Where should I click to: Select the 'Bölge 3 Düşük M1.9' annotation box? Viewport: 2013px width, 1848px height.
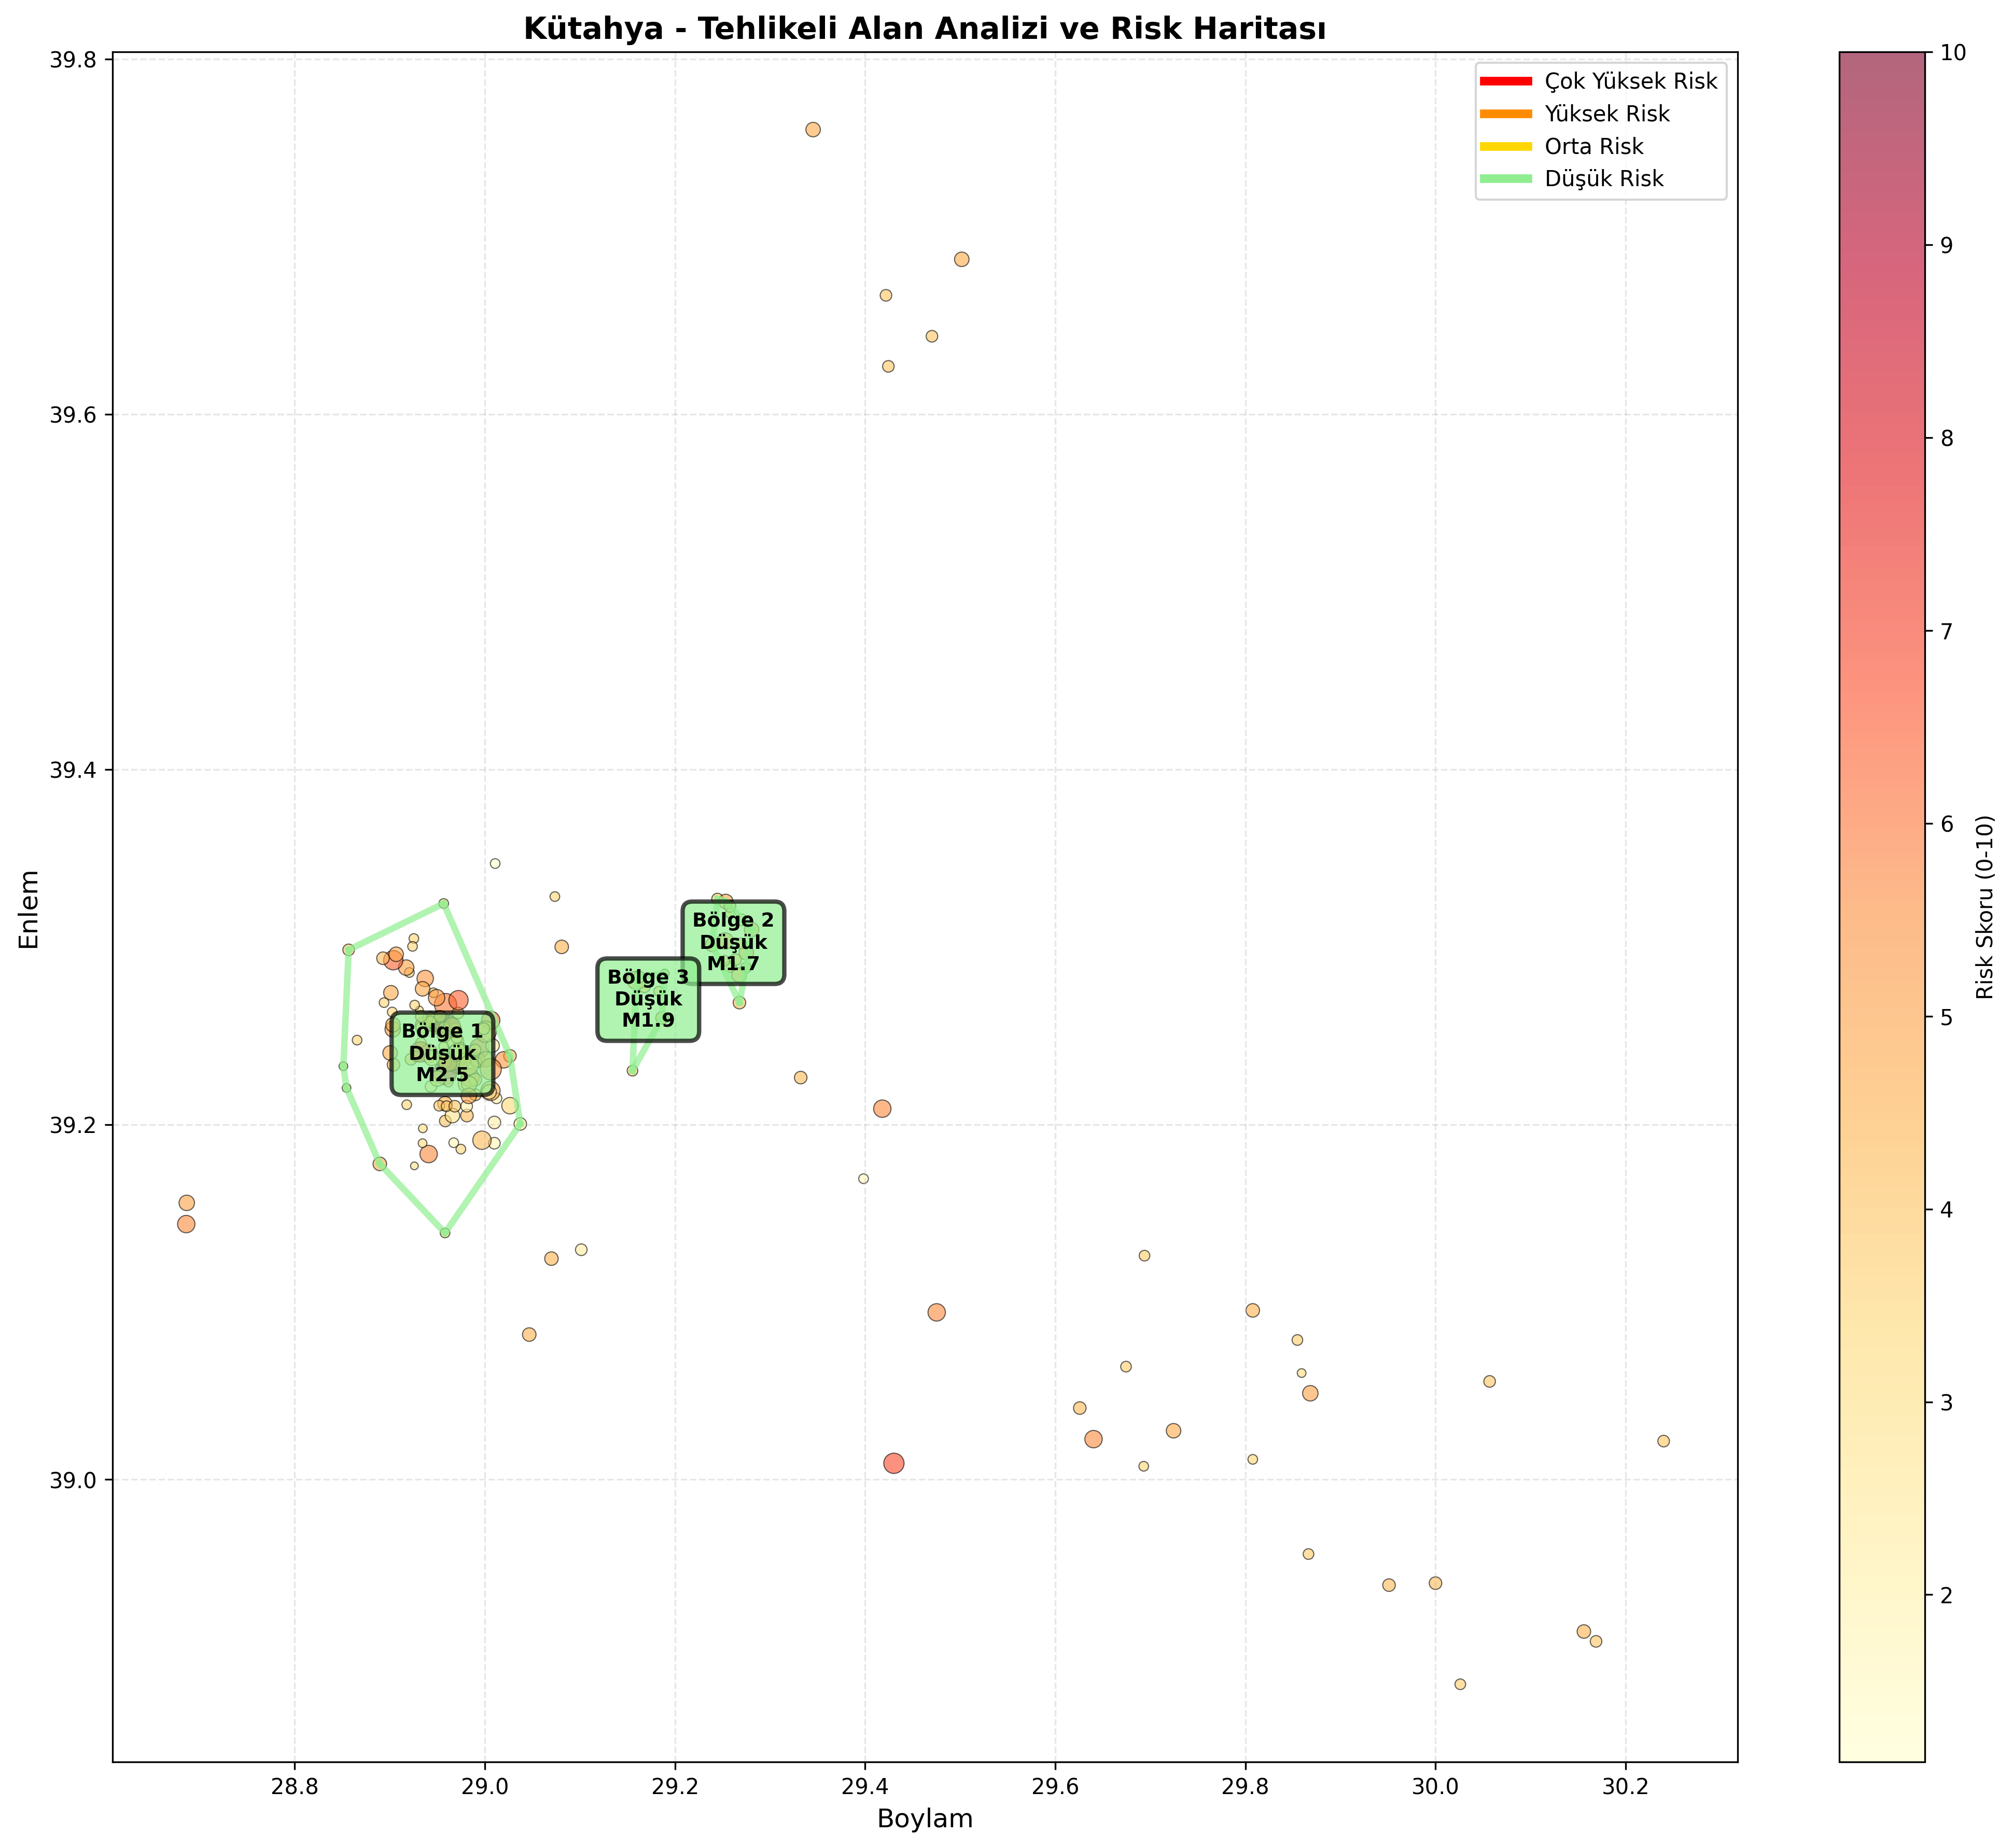tap(648, 999)
